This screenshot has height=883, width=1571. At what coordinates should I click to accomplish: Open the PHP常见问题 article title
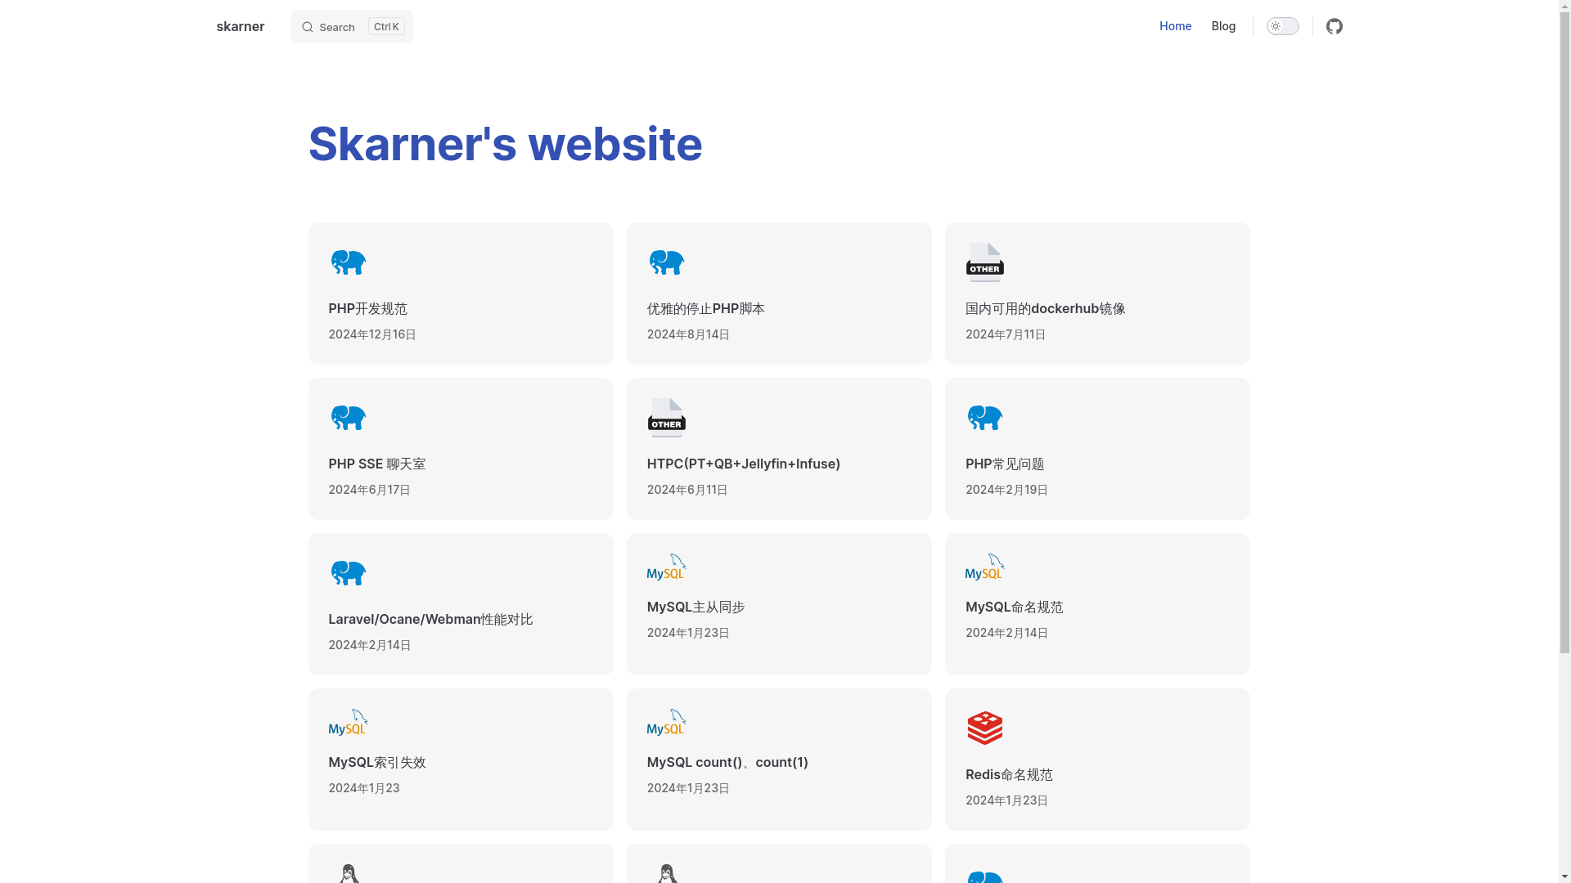click(1005, 464)
